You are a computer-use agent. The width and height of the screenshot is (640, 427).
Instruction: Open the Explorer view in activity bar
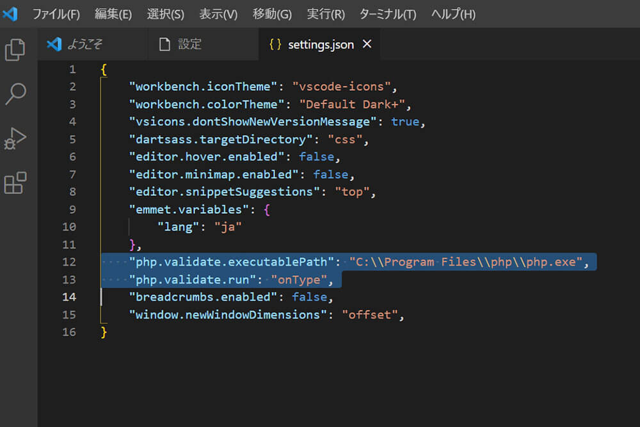point(15,49)
